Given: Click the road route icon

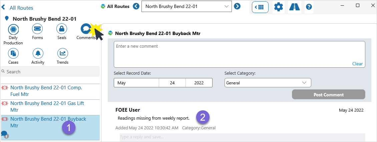Looking at the screenshot, I should point(294,7).
